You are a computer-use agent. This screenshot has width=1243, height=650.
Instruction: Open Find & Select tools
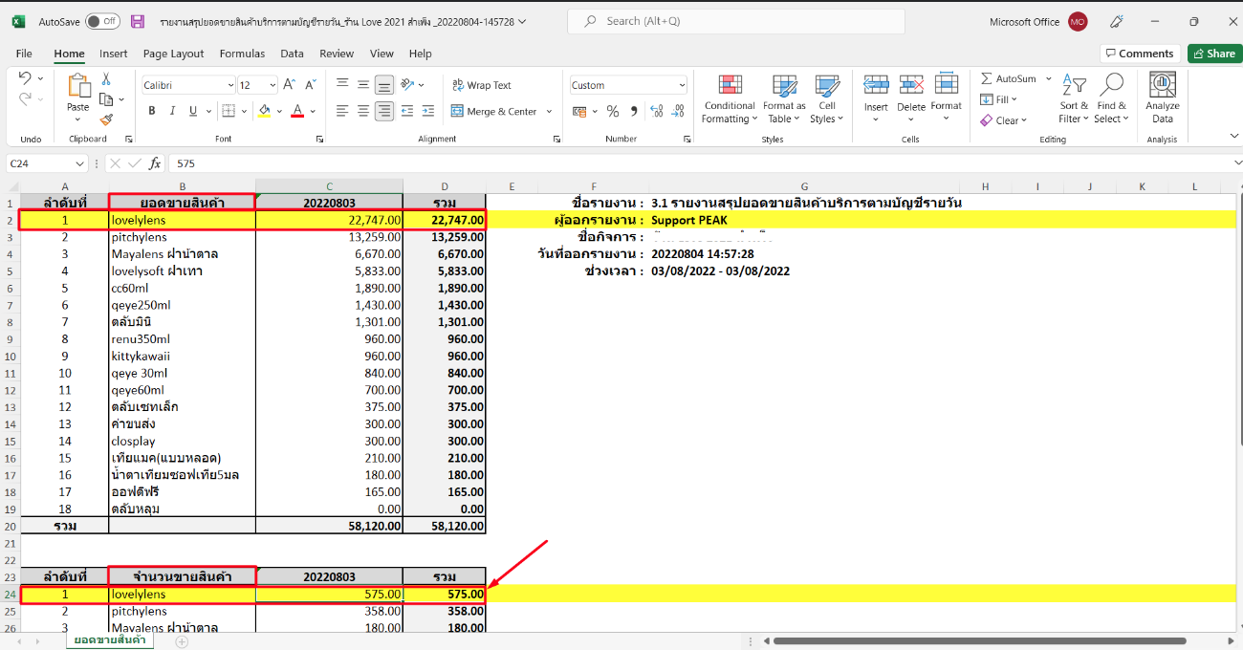[x=1111, y=98]
